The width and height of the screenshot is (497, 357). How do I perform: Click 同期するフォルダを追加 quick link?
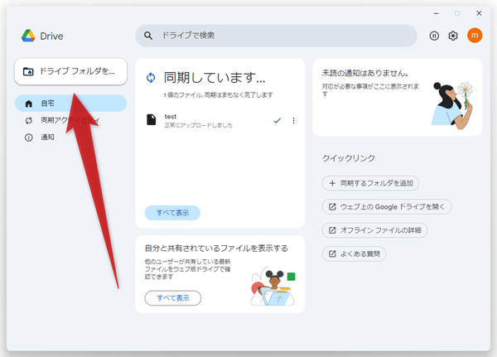pyautogui.click(x=371, y=183)
